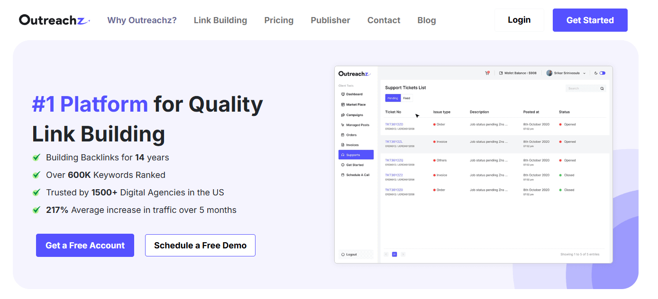Click the Dashboard icon in the sidebar

point(343,95)
